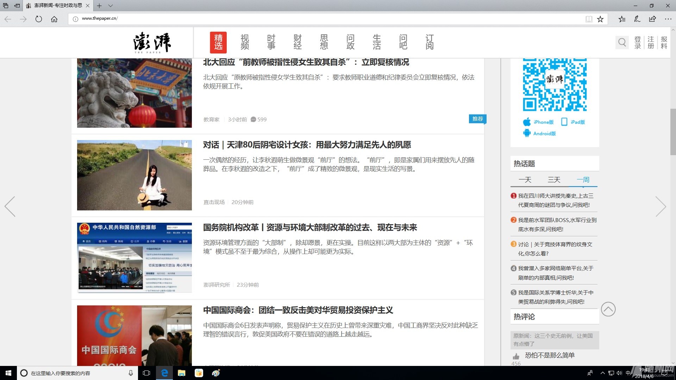Click the add notes pen icon

point(637,19)
